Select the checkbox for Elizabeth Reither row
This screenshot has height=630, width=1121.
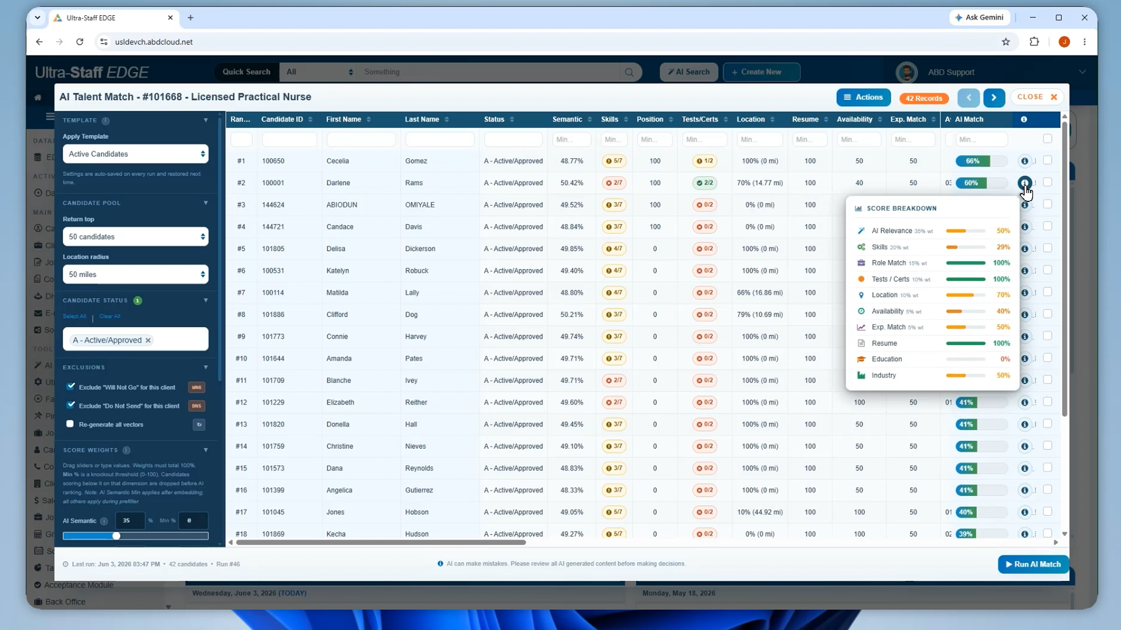tap(1047, 402)
